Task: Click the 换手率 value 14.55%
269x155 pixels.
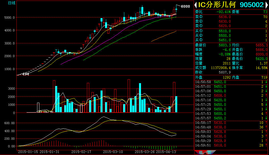Action: tap(261, 68)
